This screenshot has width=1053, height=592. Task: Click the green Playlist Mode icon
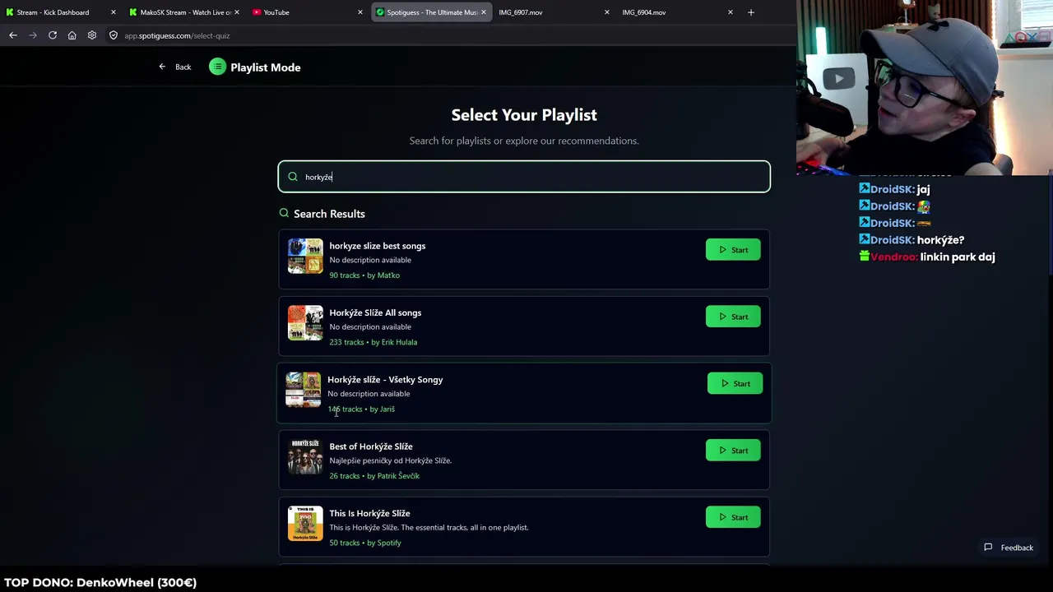pyautogui.click(x=217, y=67)
